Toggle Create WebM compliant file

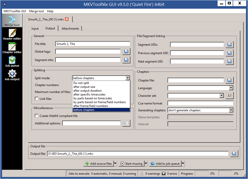click(37, 116)
